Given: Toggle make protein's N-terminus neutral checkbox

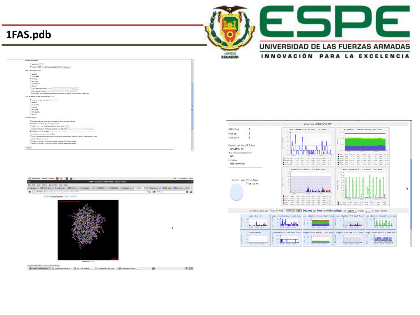Looking at the screenshot, I should tap(30, 141).
